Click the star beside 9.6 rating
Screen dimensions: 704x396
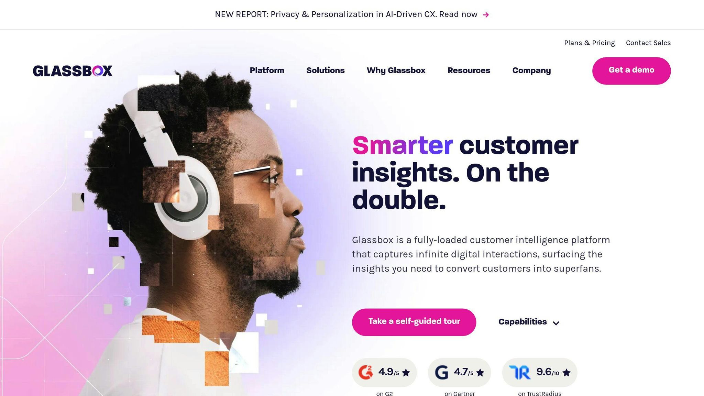click(566, 373)
